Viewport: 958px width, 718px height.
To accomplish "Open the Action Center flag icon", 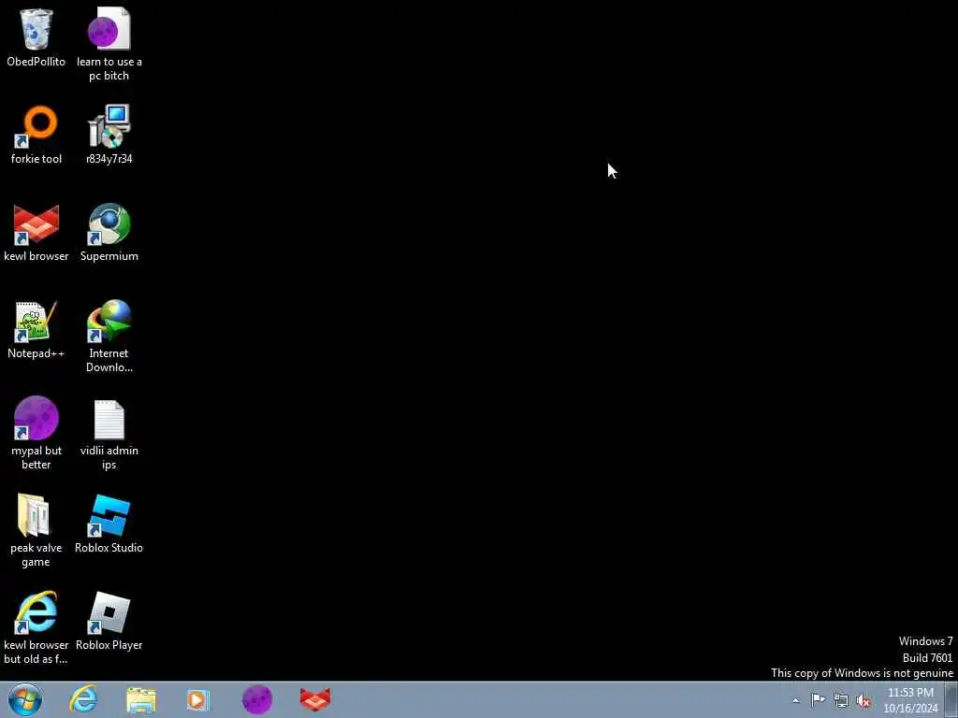I will point(818,699).
